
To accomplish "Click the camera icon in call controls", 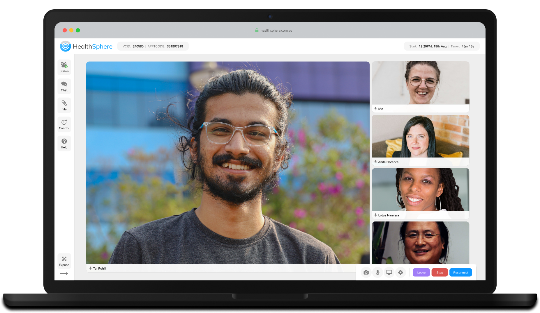I will click(x=366, y=273).
